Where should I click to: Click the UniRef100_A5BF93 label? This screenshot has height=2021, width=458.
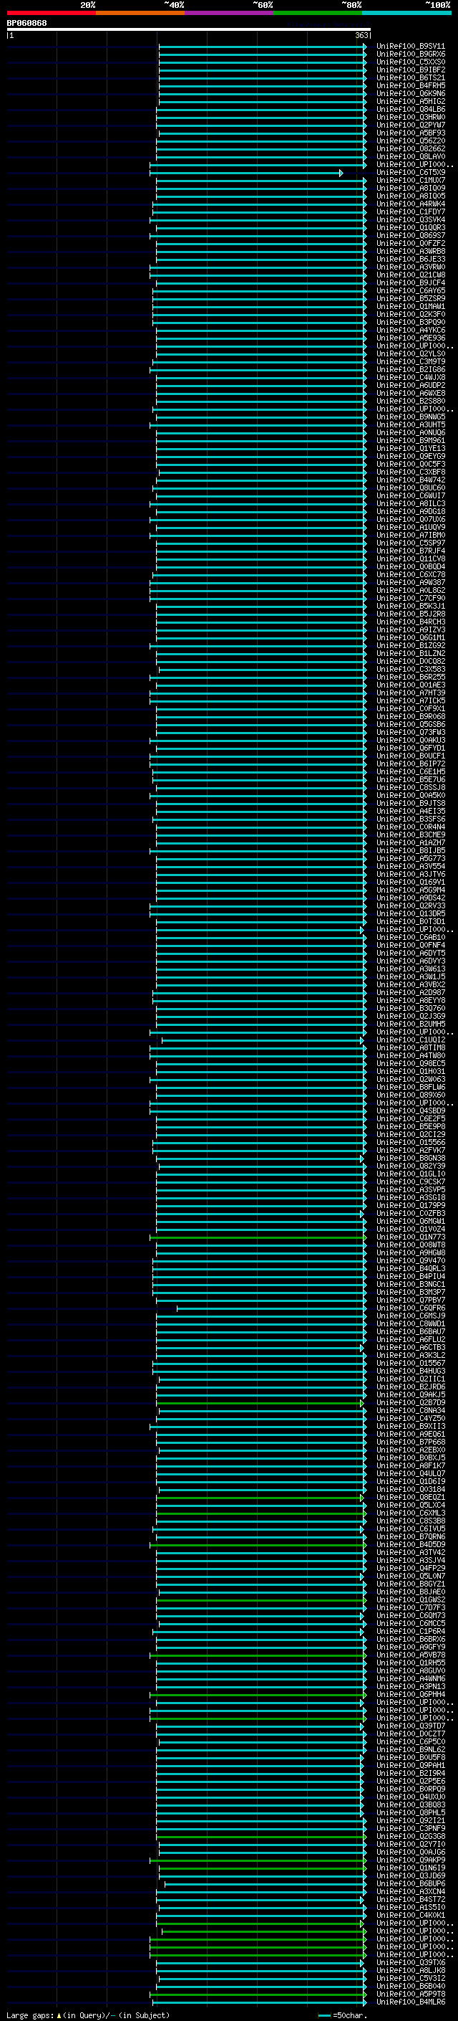410,133
